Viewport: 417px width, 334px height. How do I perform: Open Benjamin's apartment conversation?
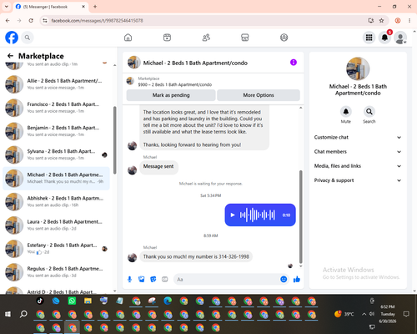[56, 131]
